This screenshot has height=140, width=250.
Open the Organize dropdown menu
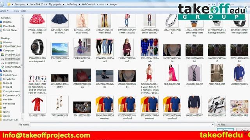pos(4,11)
